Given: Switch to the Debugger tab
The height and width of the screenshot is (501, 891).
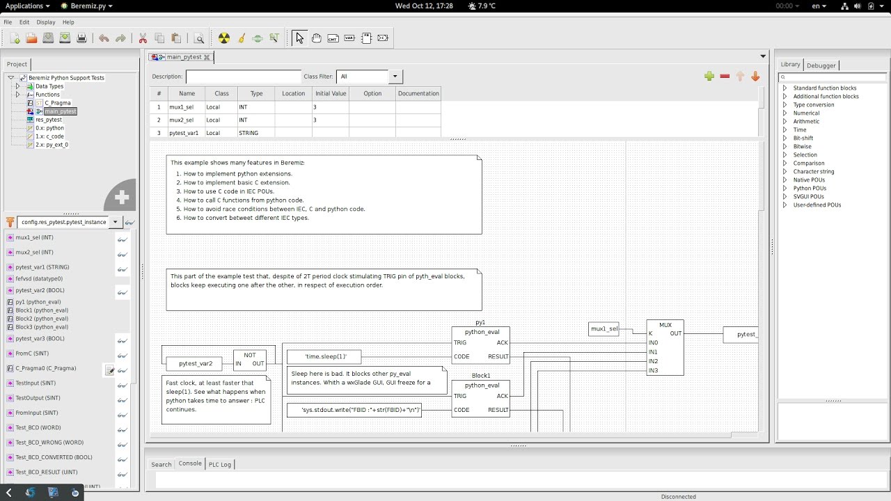Looking at the screenshot, I should pyautogui.click(x=821, y=65).
